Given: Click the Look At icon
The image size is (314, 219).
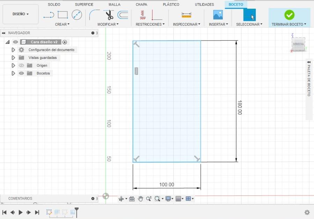Looking at the screenshot, I should coord(132,199).
